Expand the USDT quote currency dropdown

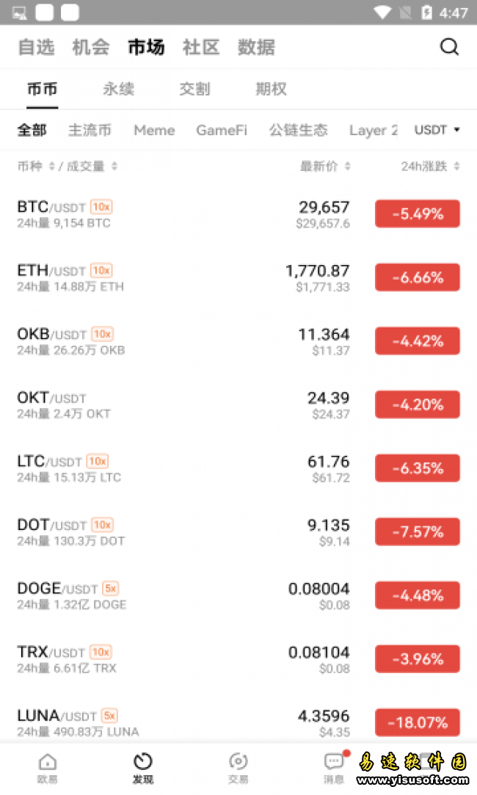(x=437, y=130)
